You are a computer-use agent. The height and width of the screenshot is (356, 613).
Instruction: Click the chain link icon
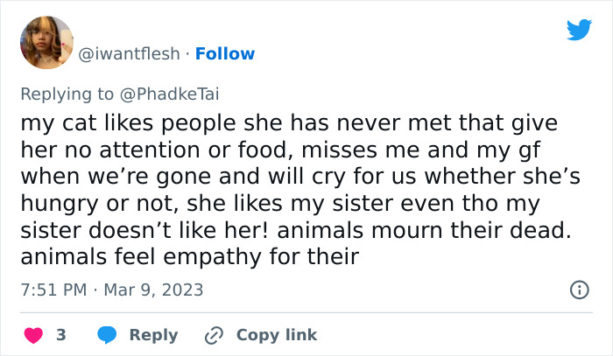pos(215,335)
